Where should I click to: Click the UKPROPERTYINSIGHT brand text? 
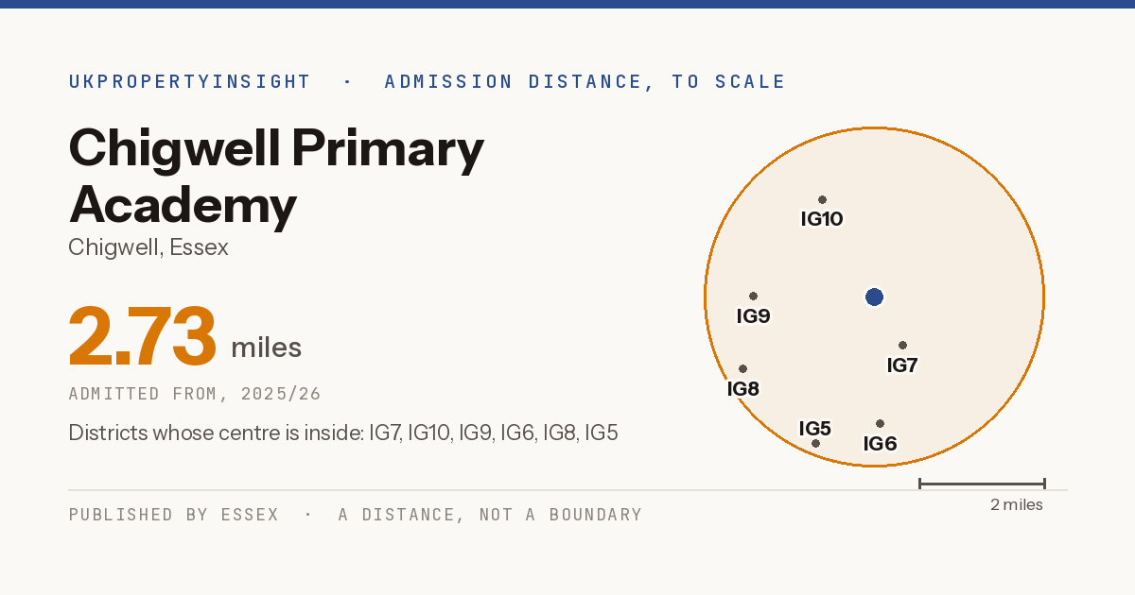tap(189, 81)
